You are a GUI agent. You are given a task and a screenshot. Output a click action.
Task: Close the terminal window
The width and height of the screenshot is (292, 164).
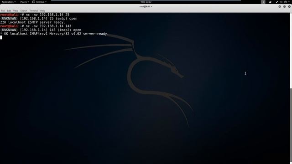(289, 6)
